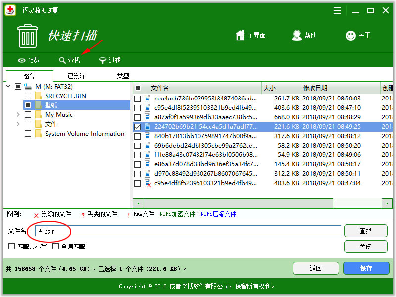Open the About smiley icon

[x=351, y=35]
